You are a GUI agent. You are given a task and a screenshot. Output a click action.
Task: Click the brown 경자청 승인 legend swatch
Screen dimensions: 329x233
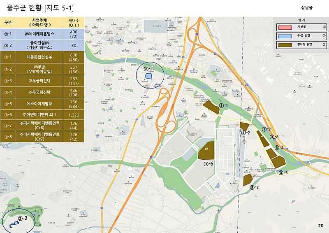click(x=285, y=45)
